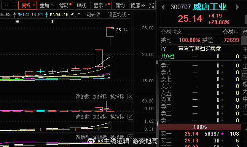
Task: Click the minus zoom-out chart button
Action: pos(14,5)
